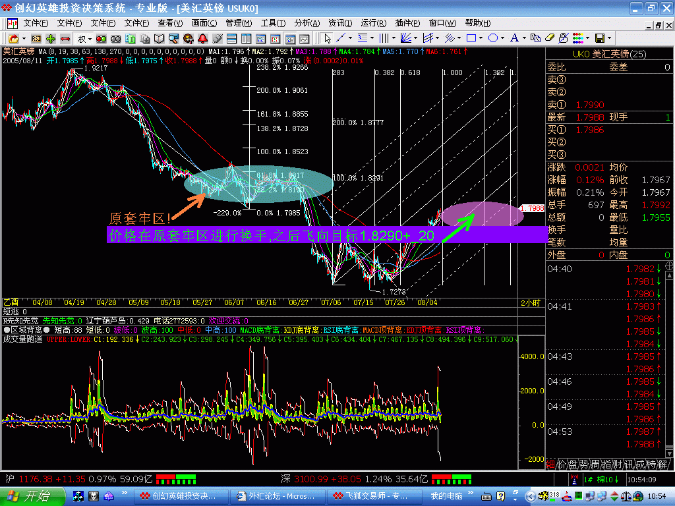This screenshot has width=675, height=506.
Task: Select the trend line drawing tool
Action: pyautogui.click(x=341, y=38)
